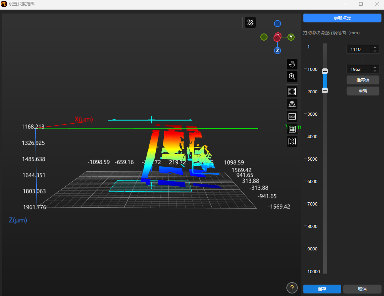This screenshot has width=384, height=296.
Task: Increase the 1110 value with up arrow
Action: click(375, 47)
